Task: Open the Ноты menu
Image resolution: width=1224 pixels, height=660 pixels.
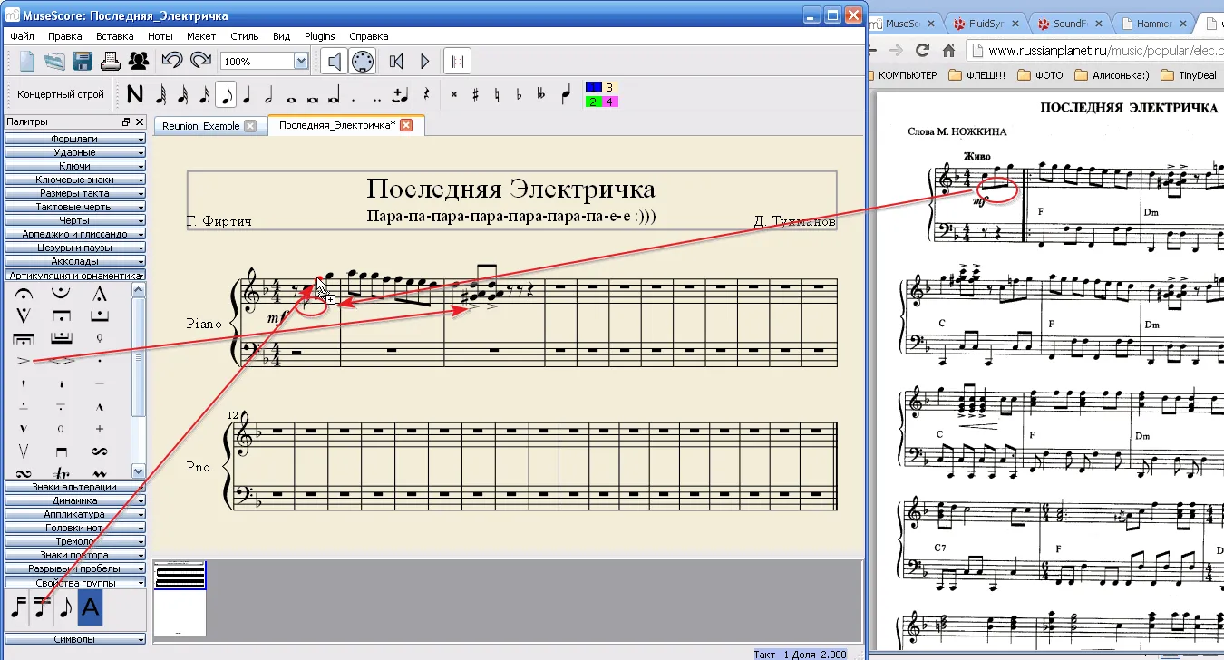Action: click(x=160, y=36)
